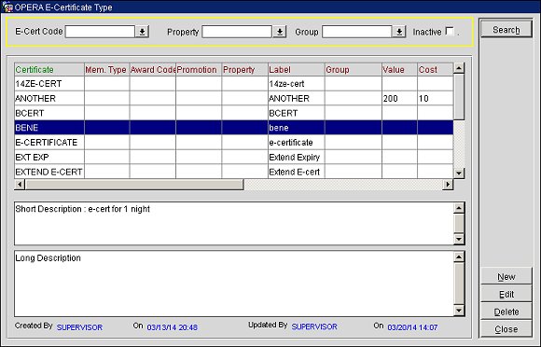Screen dimensions: 541x347
Task: Click the OPERA application icon in title bar
Action: pos(7,7)
